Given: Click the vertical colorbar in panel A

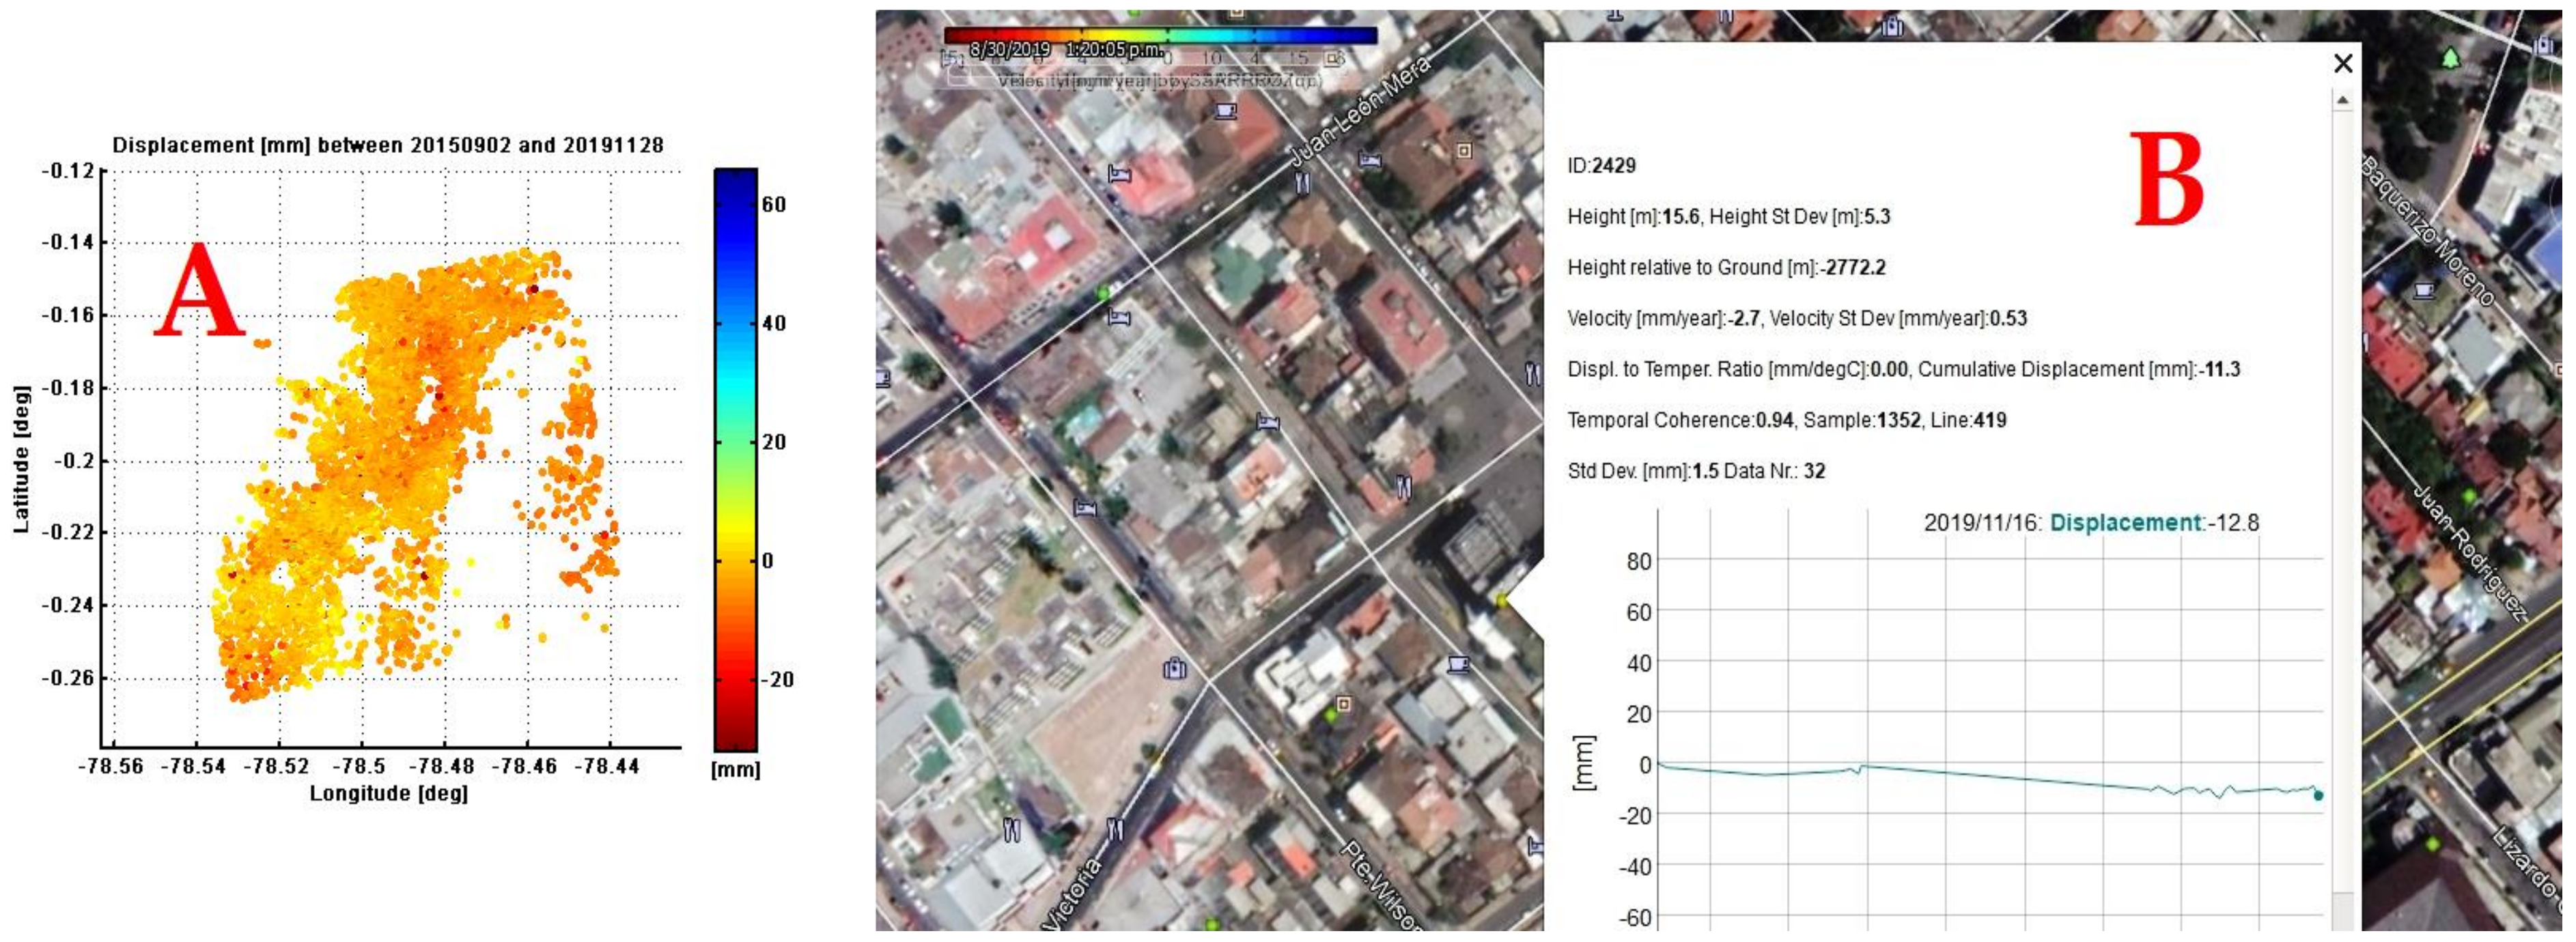Looking at the screenshot, I should point(735,459).
